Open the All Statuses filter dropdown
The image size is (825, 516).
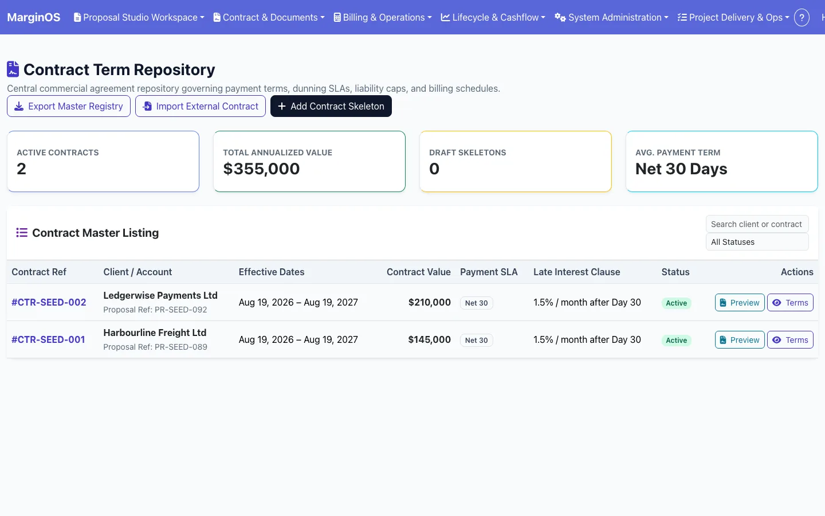pyautogui.click(x=757, y=242)
